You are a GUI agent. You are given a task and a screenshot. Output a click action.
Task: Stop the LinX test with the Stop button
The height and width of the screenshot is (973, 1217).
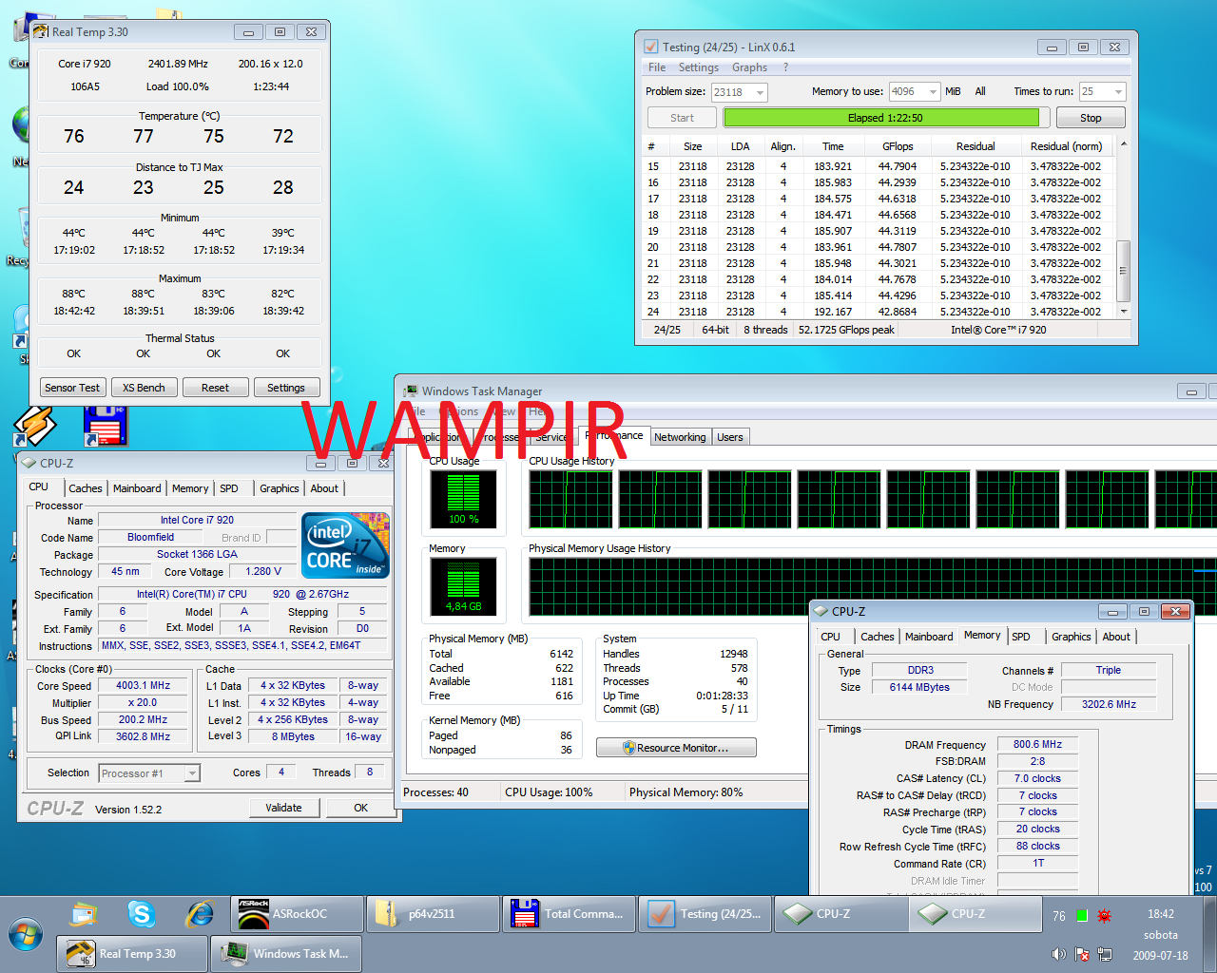point(1091,118)
